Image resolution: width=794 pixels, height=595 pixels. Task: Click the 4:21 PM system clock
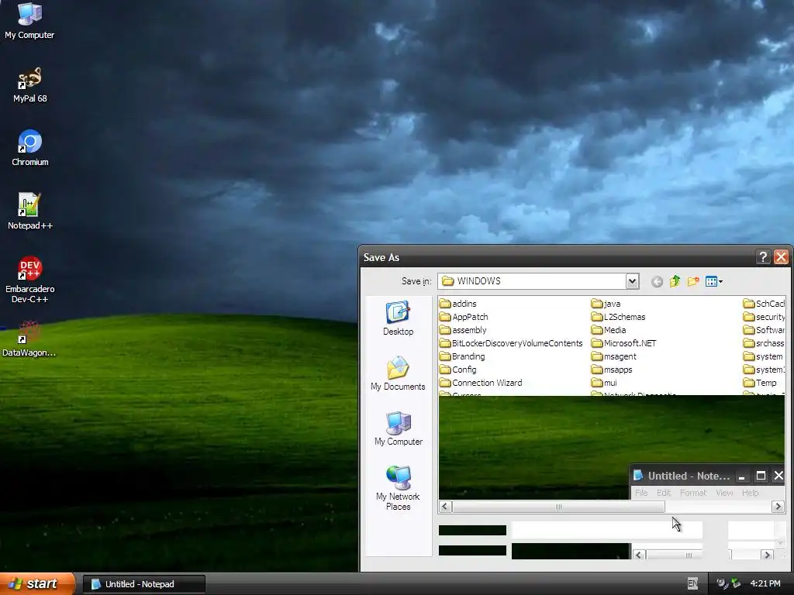coord(765,583)
